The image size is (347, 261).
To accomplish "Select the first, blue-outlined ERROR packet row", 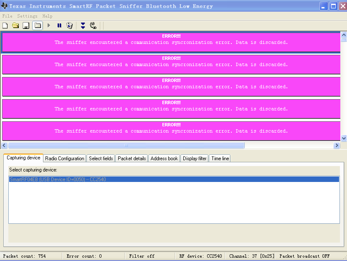I will click(x=171, y=42).
